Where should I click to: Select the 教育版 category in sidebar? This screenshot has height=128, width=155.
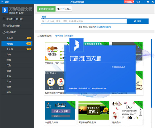point(17,44)
